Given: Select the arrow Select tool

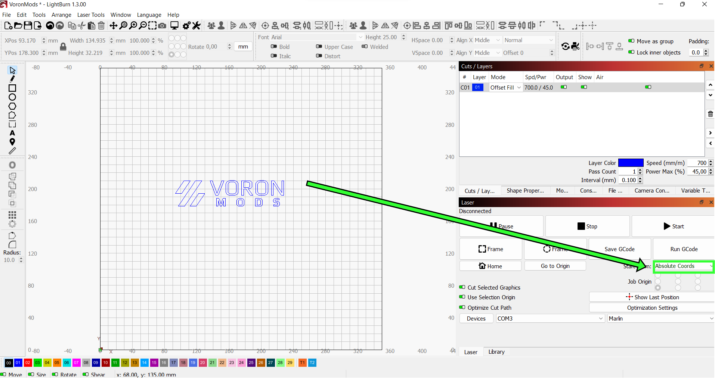Looking at the screenshot, I should 12,70.
